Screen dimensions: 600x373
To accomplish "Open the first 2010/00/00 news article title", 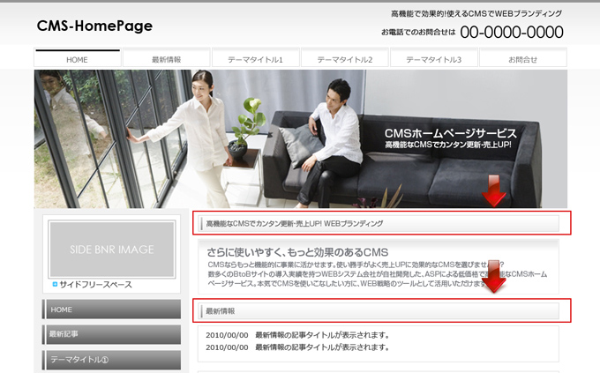I will pos(322,335).
